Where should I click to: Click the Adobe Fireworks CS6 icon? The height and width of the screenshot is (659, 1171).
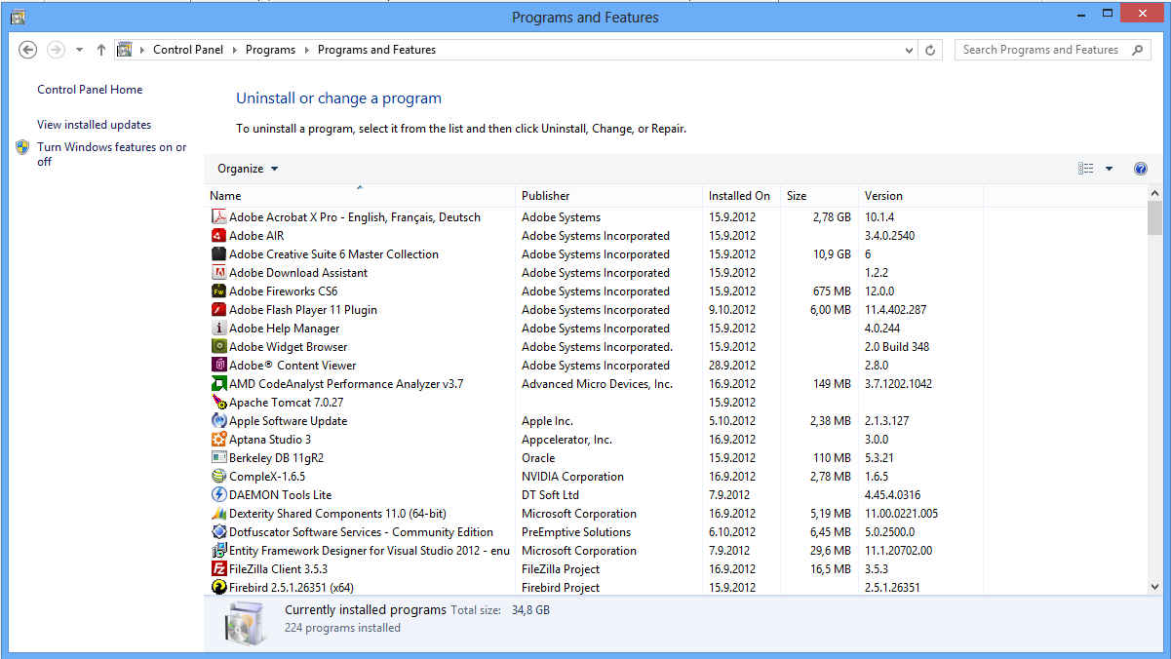pos(219,291)
